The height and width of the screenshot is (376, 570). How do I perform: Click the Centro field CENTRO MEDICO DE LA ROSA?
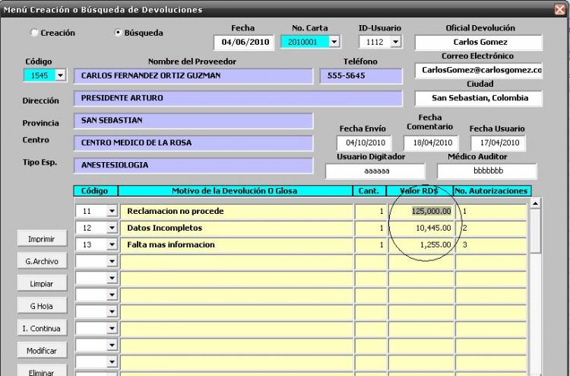click(193, 142)
